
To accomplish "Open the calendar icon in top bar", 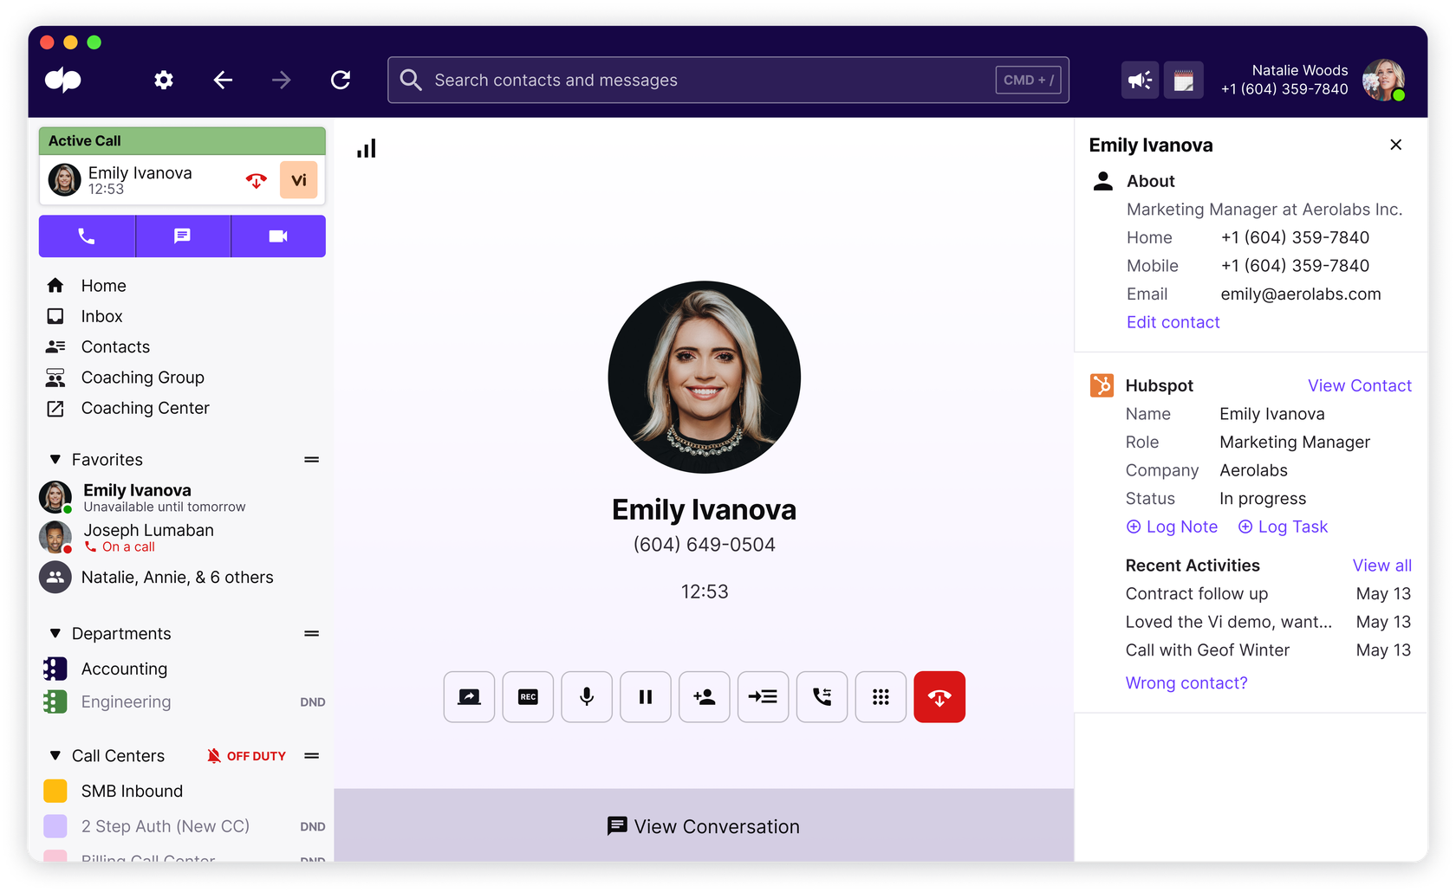I will pyautogui.click(x=1184, y=81).
